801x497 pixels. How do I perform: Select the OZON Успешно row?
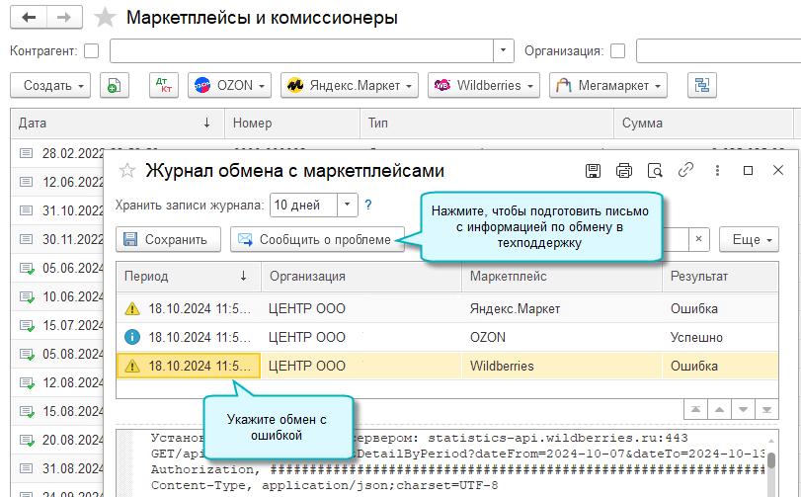(447, 337)
